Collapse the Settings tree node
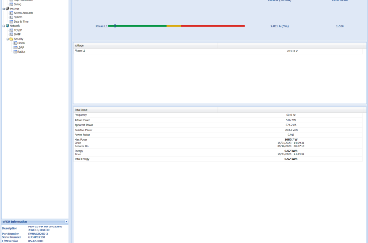 pos(4,8)
